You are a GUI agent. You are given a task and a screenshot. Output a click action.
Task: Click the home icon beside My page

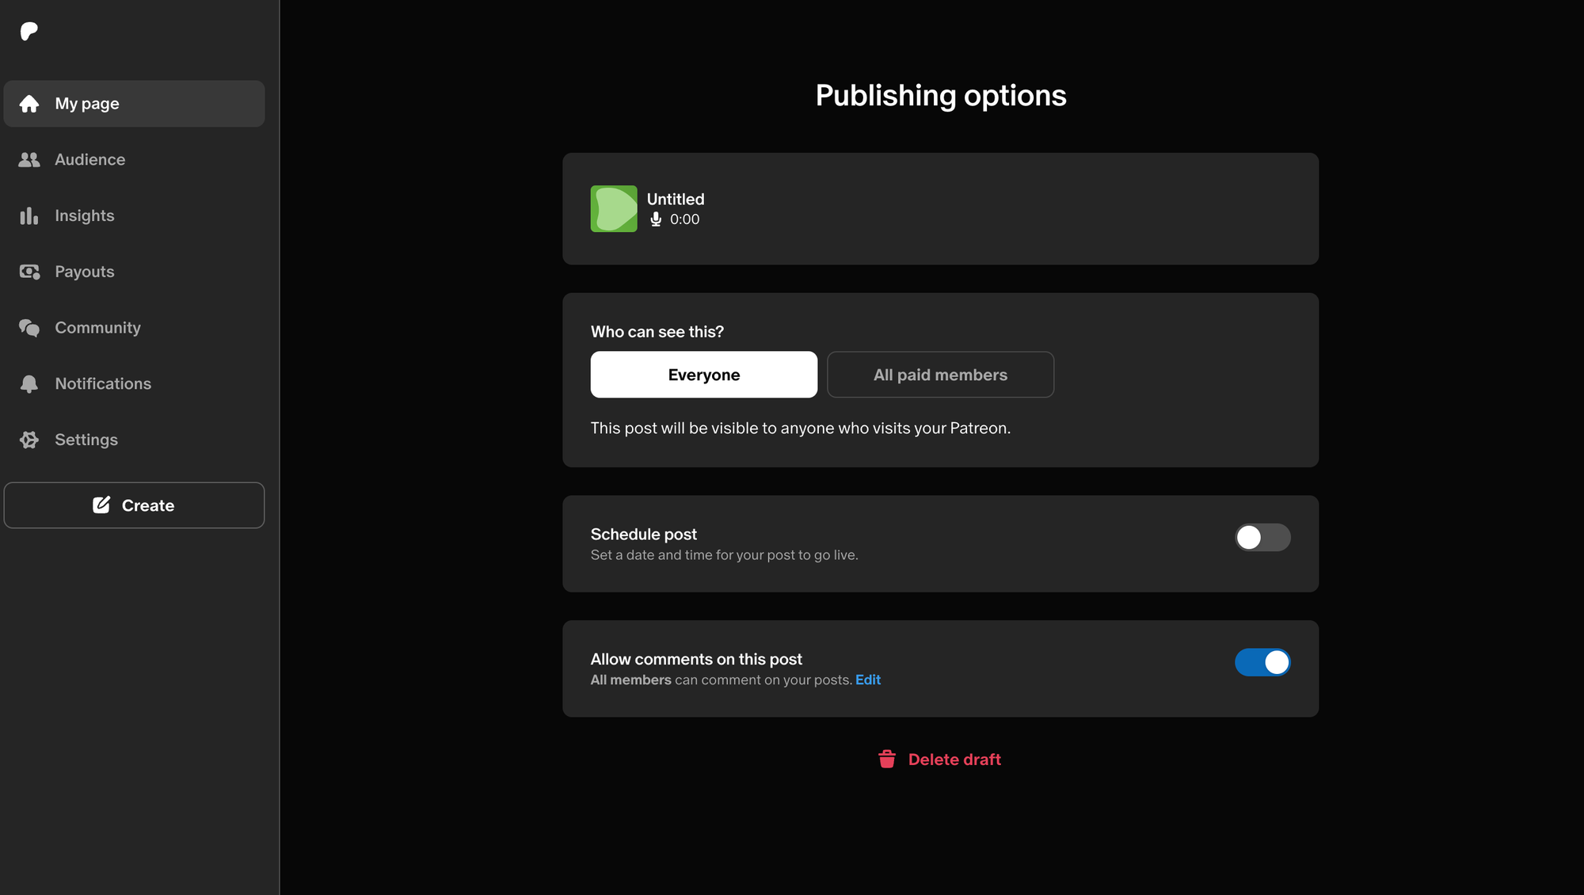(x=29, y=104)
